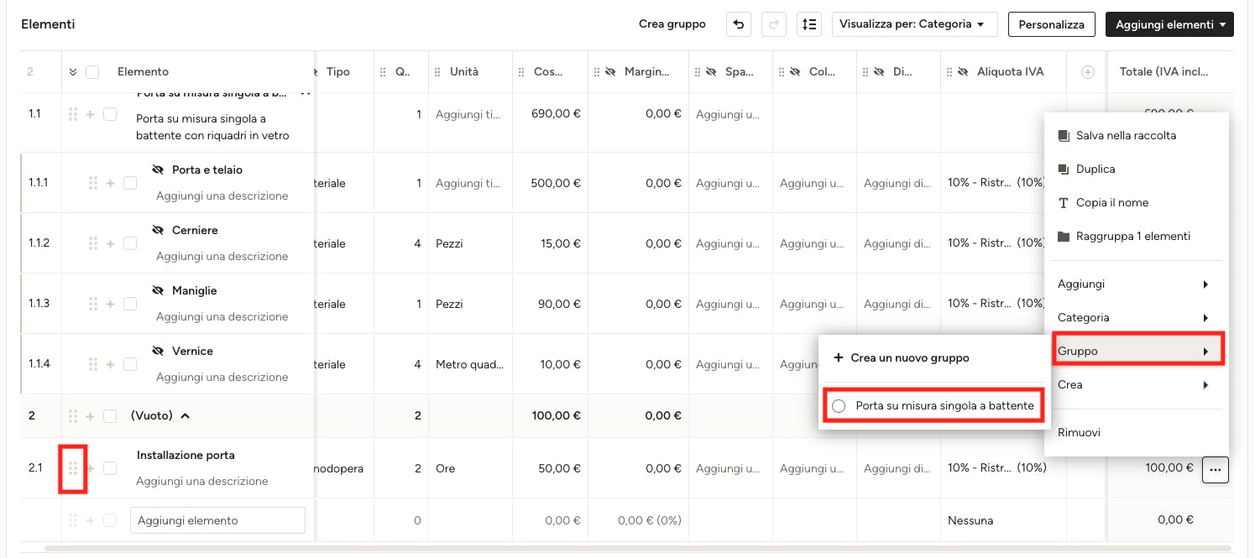Click into the Aggiungi elemento input field
Screen dimensions: 1255x558
(x=217, y=520)
